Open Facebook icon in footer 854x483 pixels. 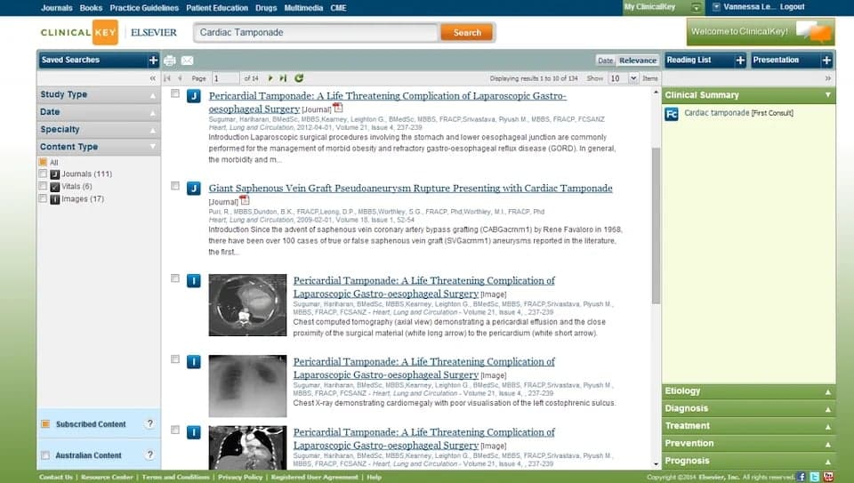[802, 477]
